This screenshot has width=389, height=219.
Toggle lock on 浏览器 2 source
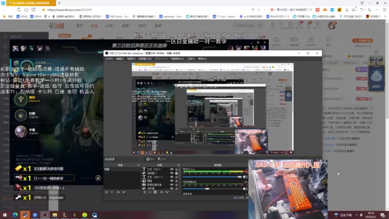point(177,173)
